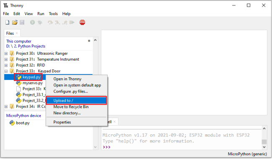The height and width of the screenshot is (159, 272).
Task: Click the Open file folder icon
Action: (x=15, y=22)
